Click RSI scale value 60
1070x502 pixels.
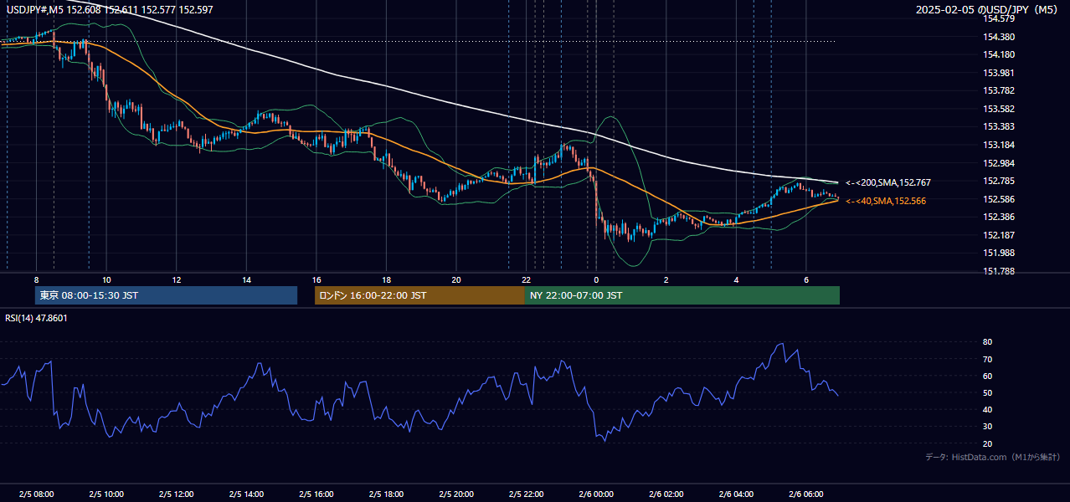988,376
